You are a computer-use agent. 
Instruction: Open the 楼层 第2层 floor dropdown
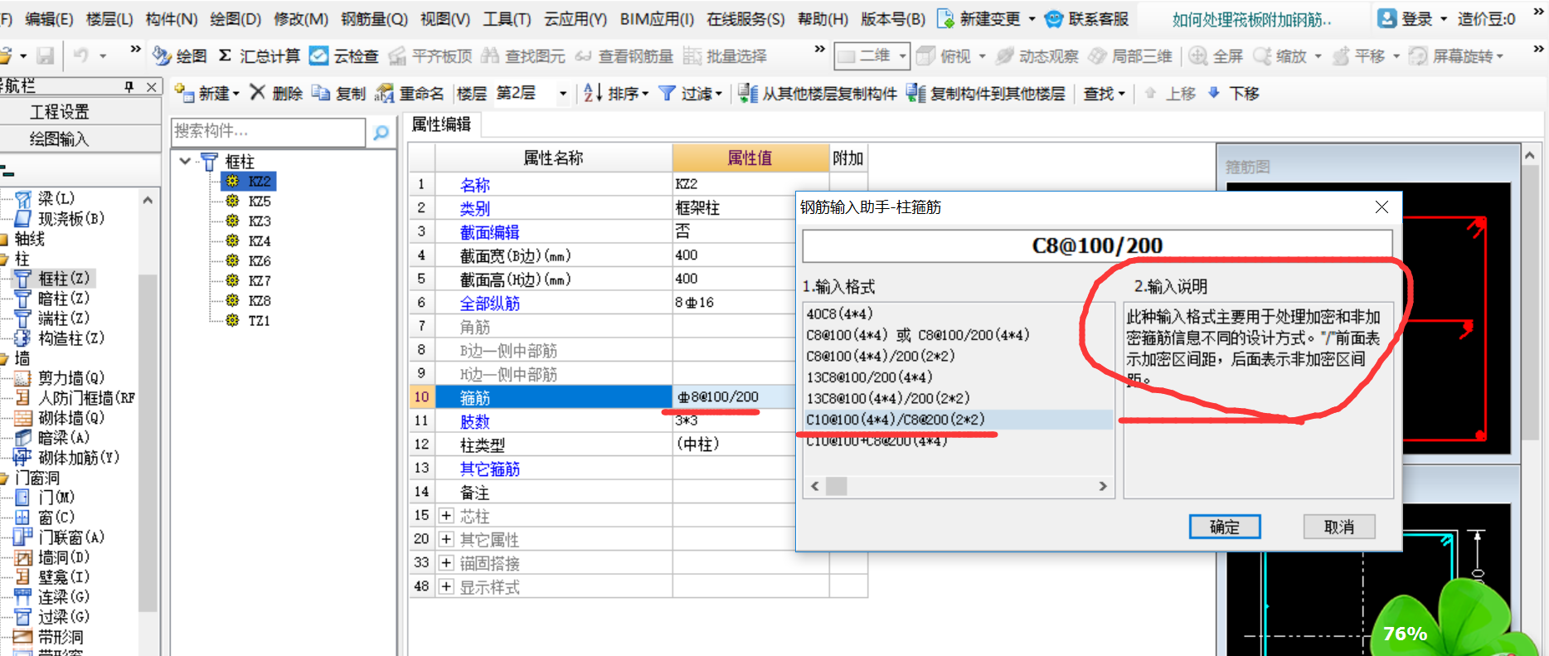click(x=563, y=94)
